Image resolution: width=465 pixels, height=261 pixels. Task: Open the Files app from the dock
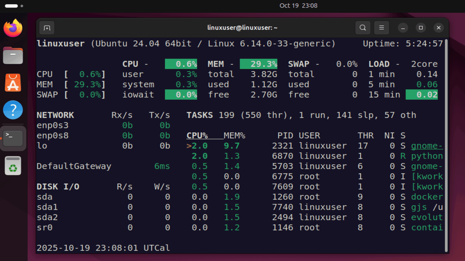point(13,55)
